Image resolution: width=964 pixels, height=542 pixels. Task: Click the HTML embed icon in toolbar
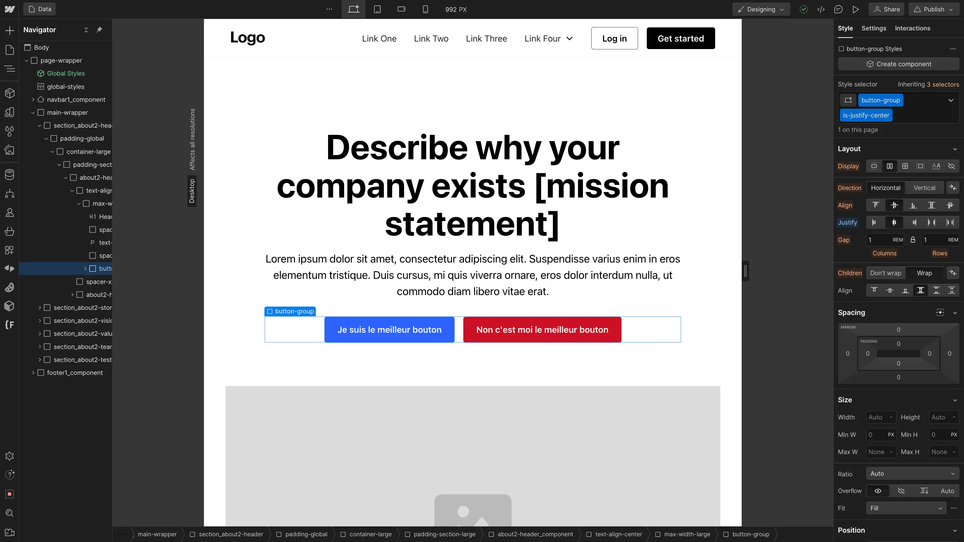(821, 9)
